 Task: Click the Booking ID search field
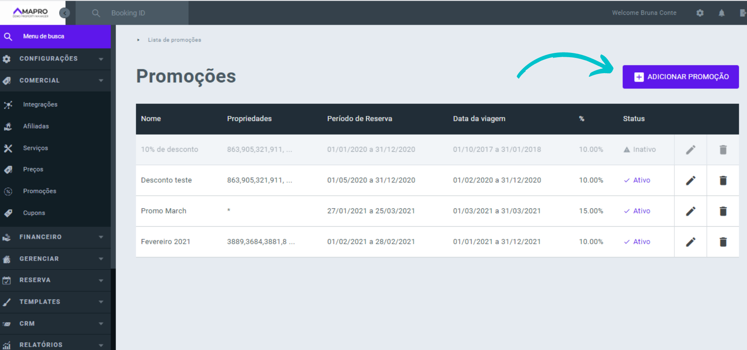click(144, 13)
